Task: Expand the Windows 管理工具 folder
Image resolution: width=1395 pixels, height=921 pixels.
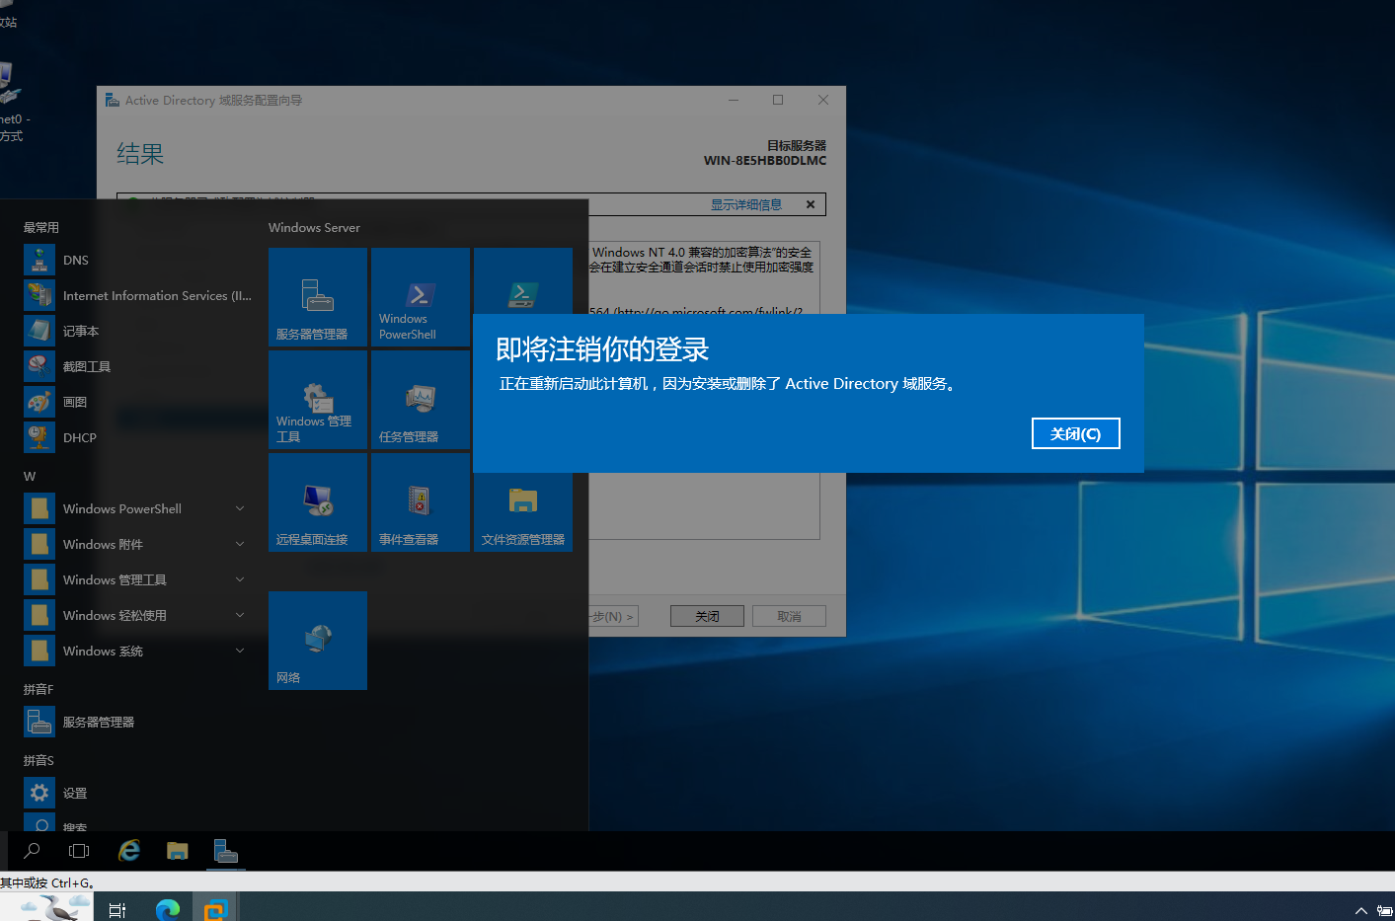Action: (x=138, y=580)
